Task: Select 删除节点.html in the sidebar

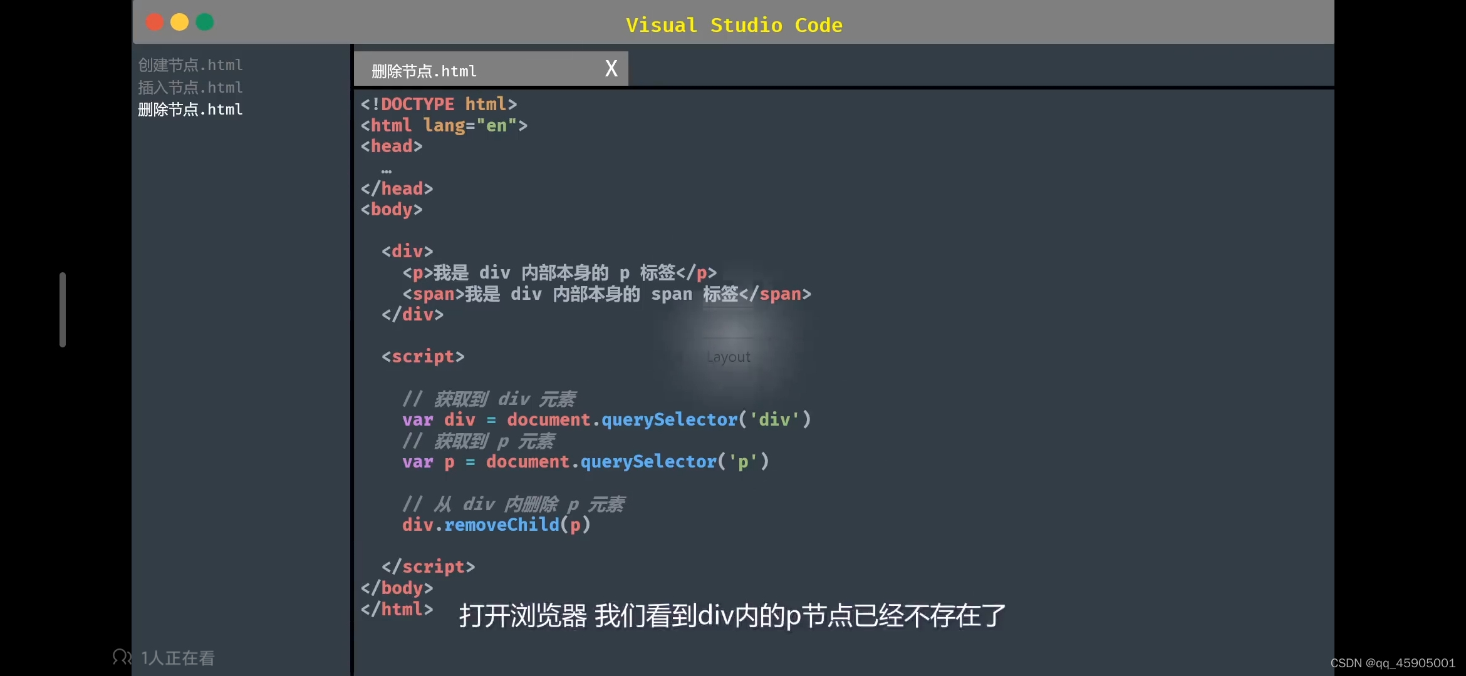Action: click(190, 110)
